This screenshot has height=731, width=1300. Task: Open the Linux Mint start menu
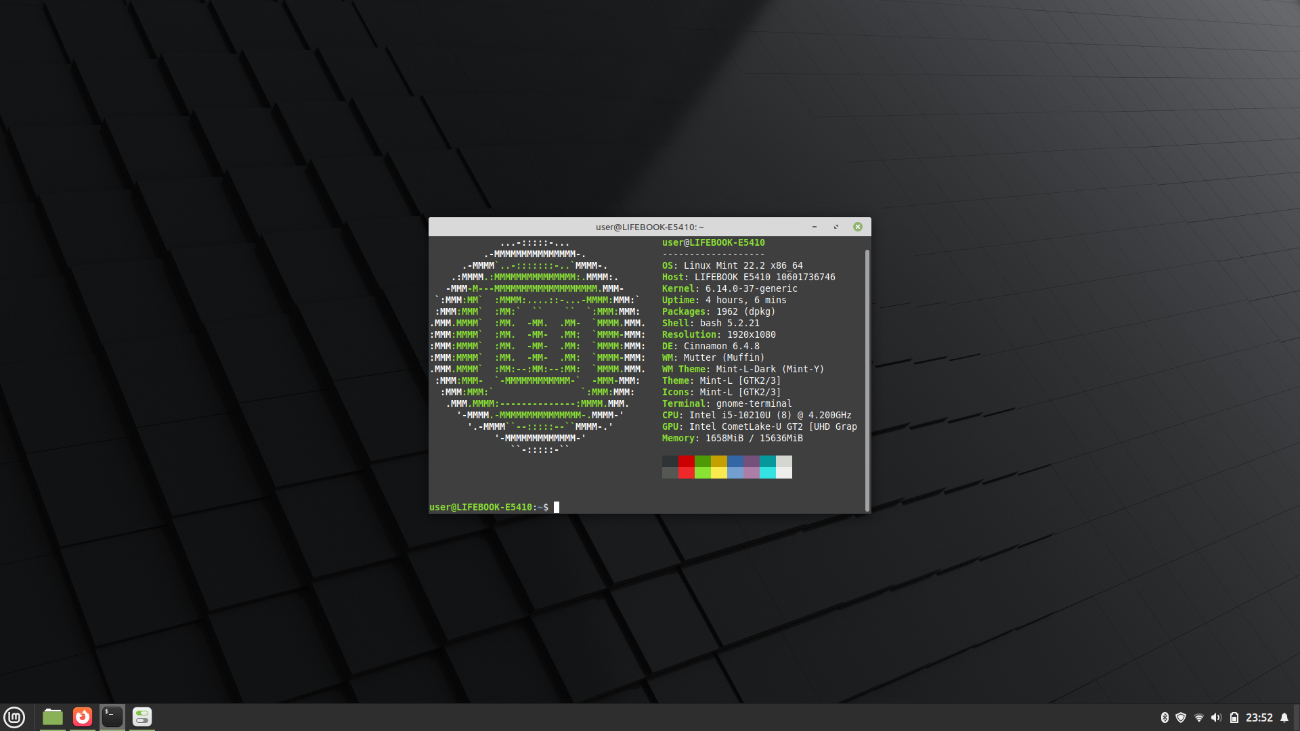click(x=14, y=717)
